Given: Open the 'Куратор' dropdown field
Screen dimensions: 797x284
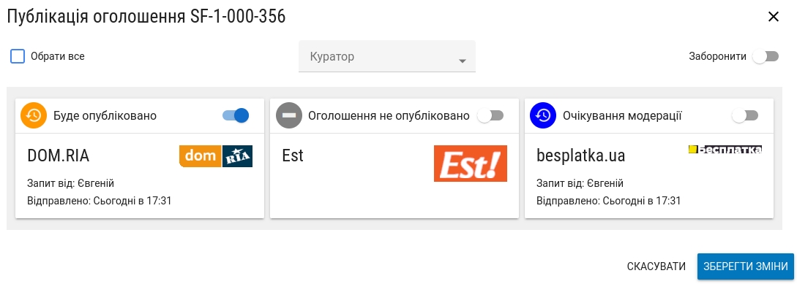Looking at the screenshot, I should click(387, 56).
